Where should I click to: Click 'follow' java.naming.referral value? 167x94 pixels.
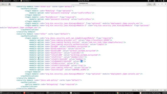(x=85, y=68)
